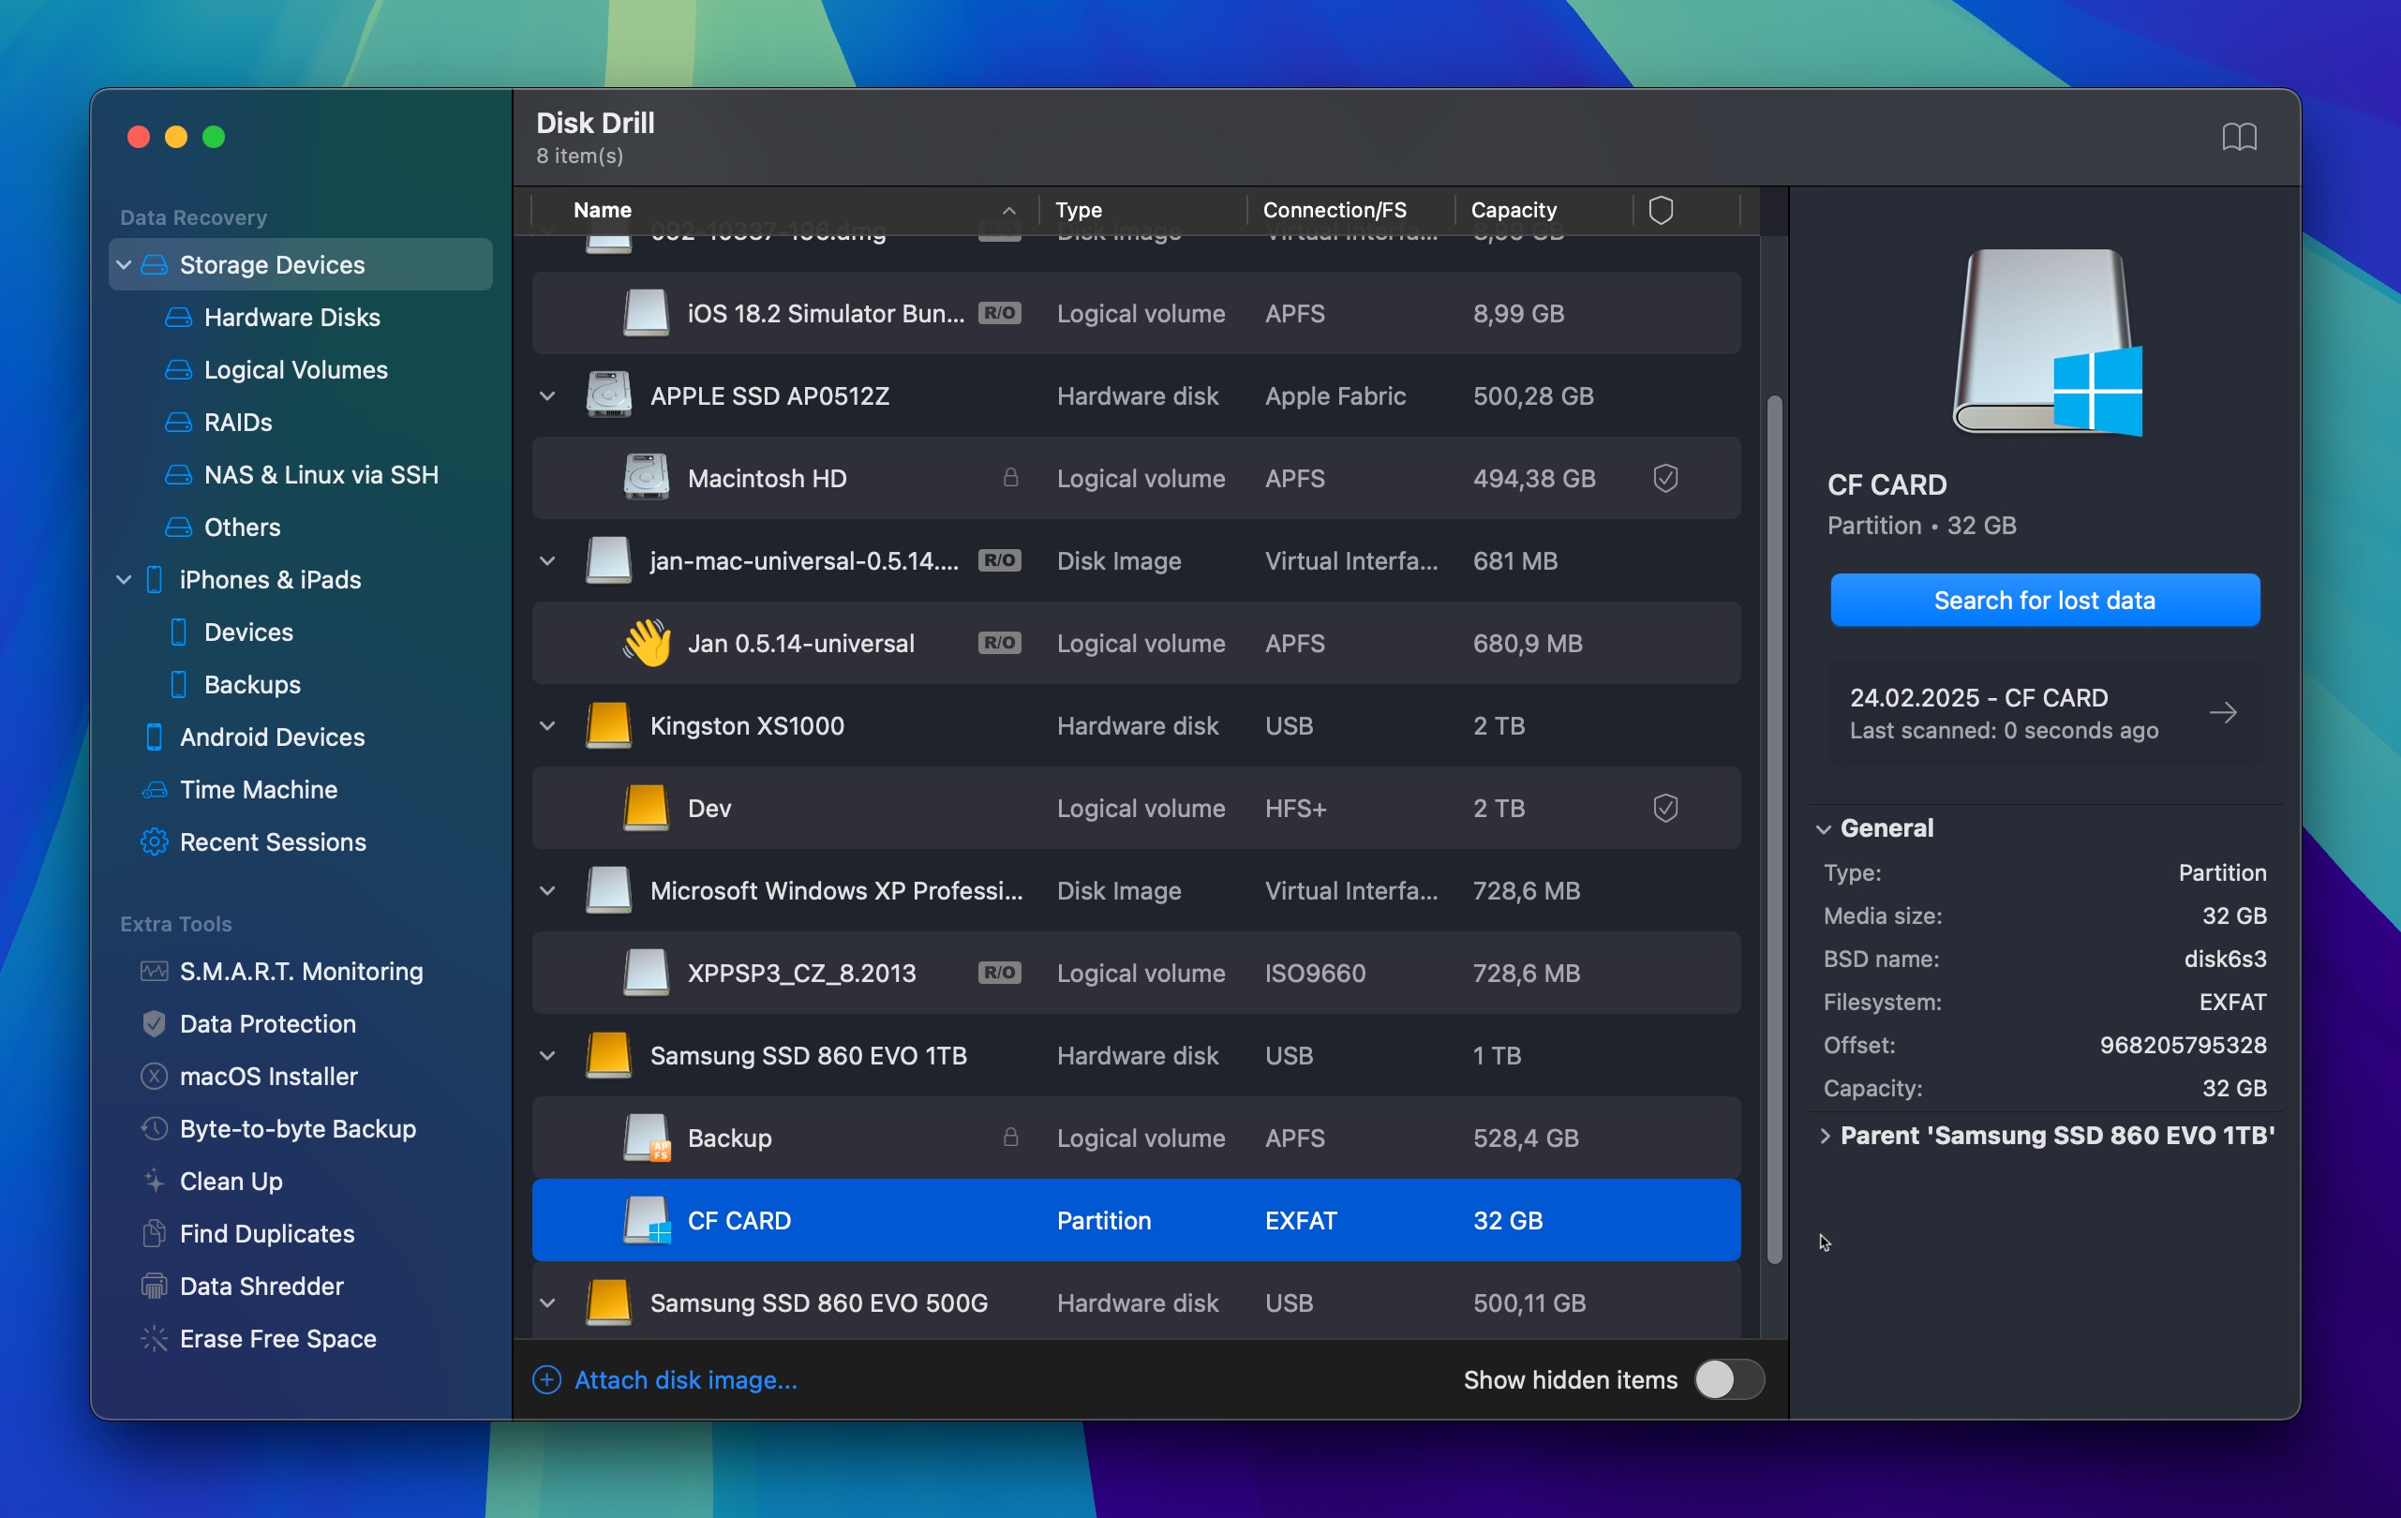Click the S.M.A.R.T. Monitoring icon
The image size is (2401, 1518).
[x=154, y=971]
